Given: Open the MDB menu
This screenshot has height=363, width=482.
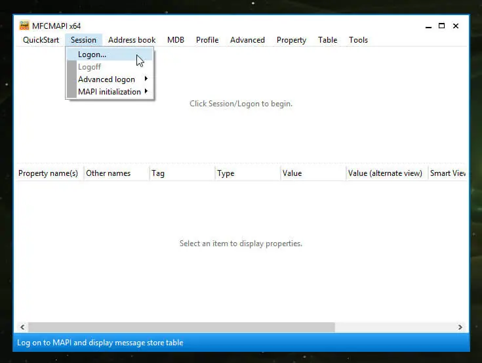Looking at the screenshot, I should pos(176,40).
